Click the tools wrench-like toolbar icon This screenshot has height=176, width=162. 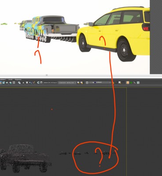135,83
